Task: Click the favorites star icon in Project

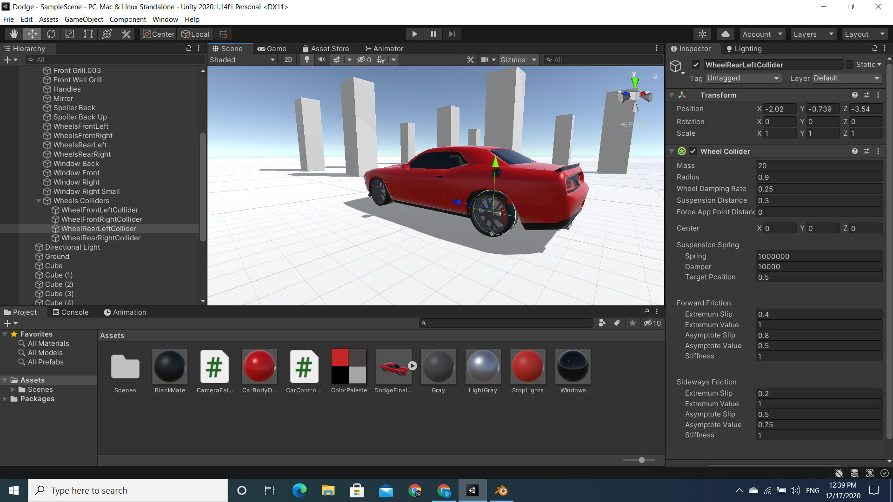Action: click(x=633, y=323)
